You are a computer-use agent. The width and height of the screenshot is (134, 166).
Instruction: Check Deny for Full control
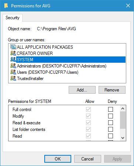coord(110,109)
